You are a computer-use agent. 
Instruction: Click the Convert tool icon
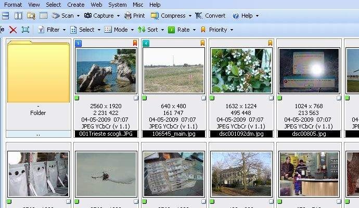[x=199, y=16]
